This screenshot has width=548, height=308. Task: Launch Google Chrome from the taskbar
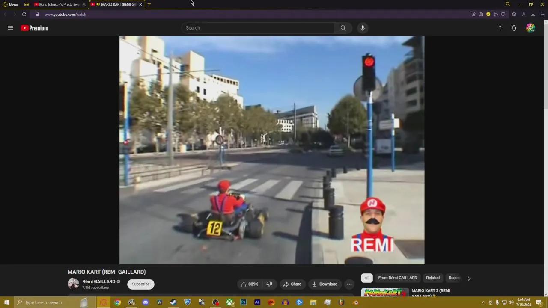[x=118, y=302]
